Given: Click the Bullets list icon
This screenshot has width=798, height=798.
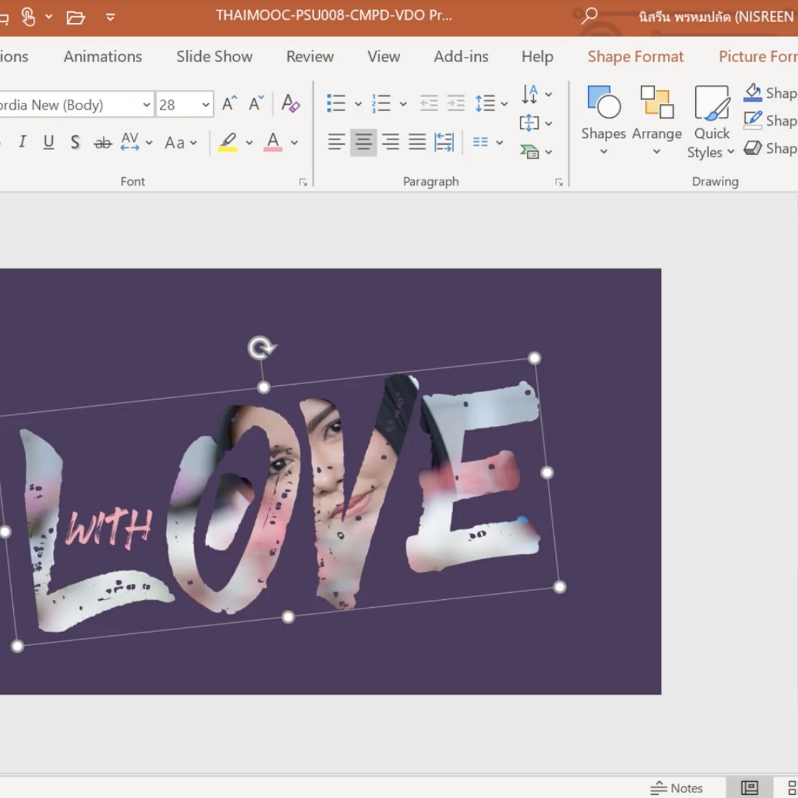Looking at the screenshot, I should pyautogui.click(x=336, y=103).
